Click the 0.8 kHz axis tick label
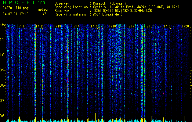 pyautogui.click(x=3, y=85)
